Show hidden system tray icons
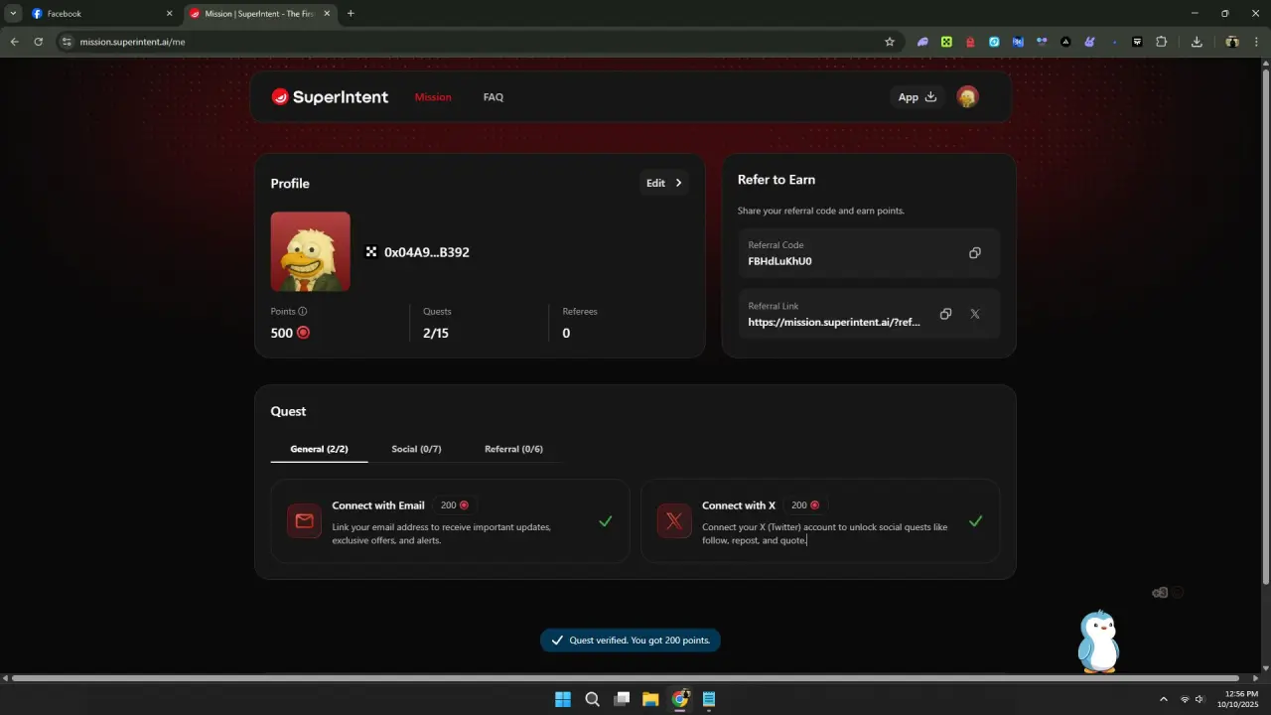 (1164, 699)
